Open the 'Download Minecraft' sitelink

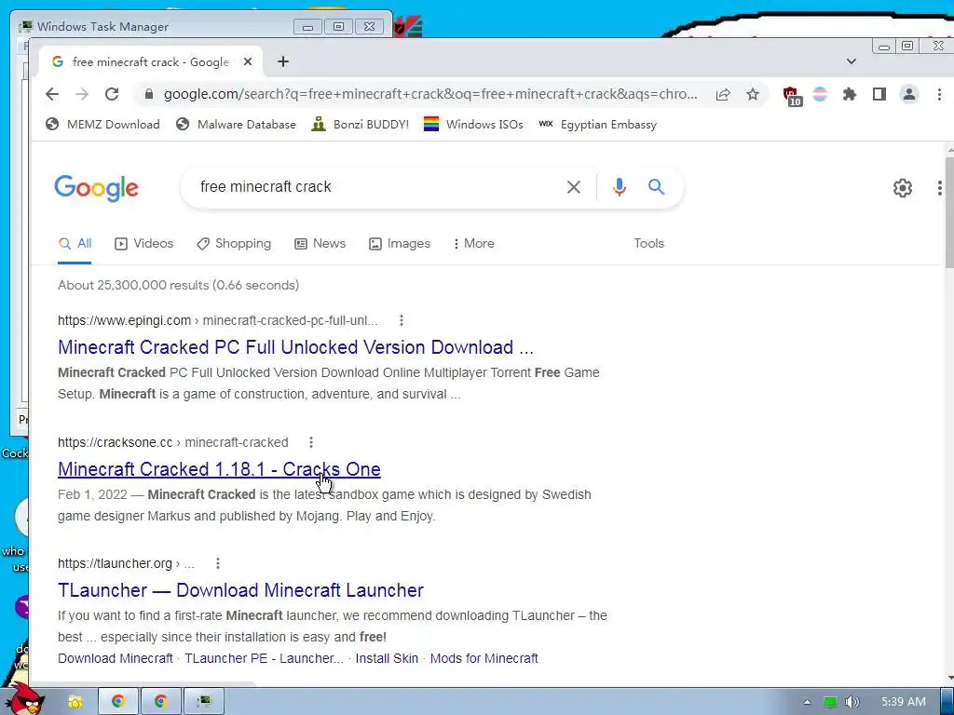pos(115,658)
